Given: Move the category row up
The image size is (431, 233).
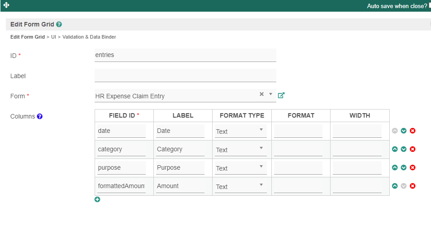Looking at the screenshot, I should point(395,149).
